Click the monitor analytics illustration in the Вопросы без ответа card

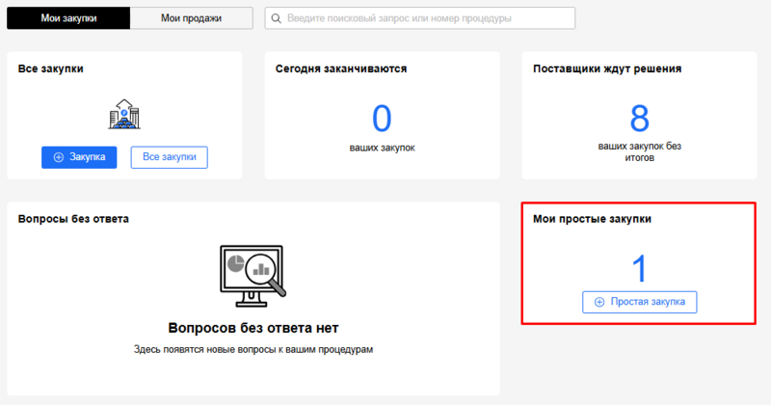[x=253, y=276]
